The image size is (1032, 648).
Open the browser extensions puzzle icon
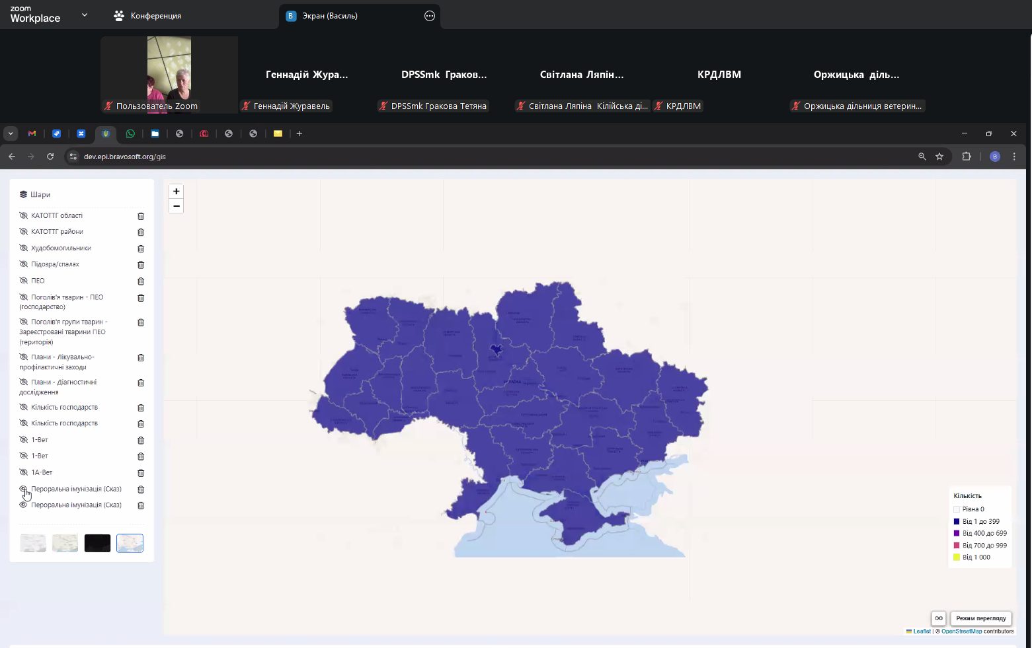point(967,157)
